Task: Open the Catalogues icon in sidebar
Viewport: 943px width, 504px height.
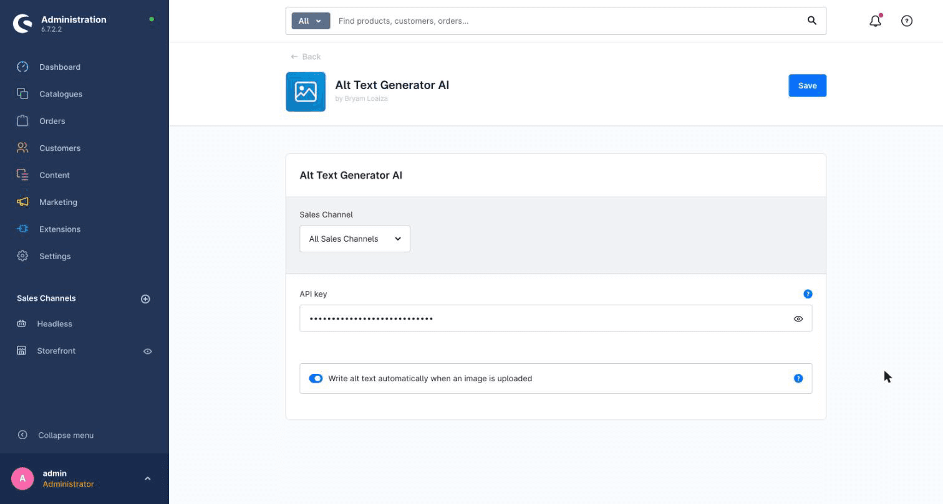Action: tap(22, 93)
